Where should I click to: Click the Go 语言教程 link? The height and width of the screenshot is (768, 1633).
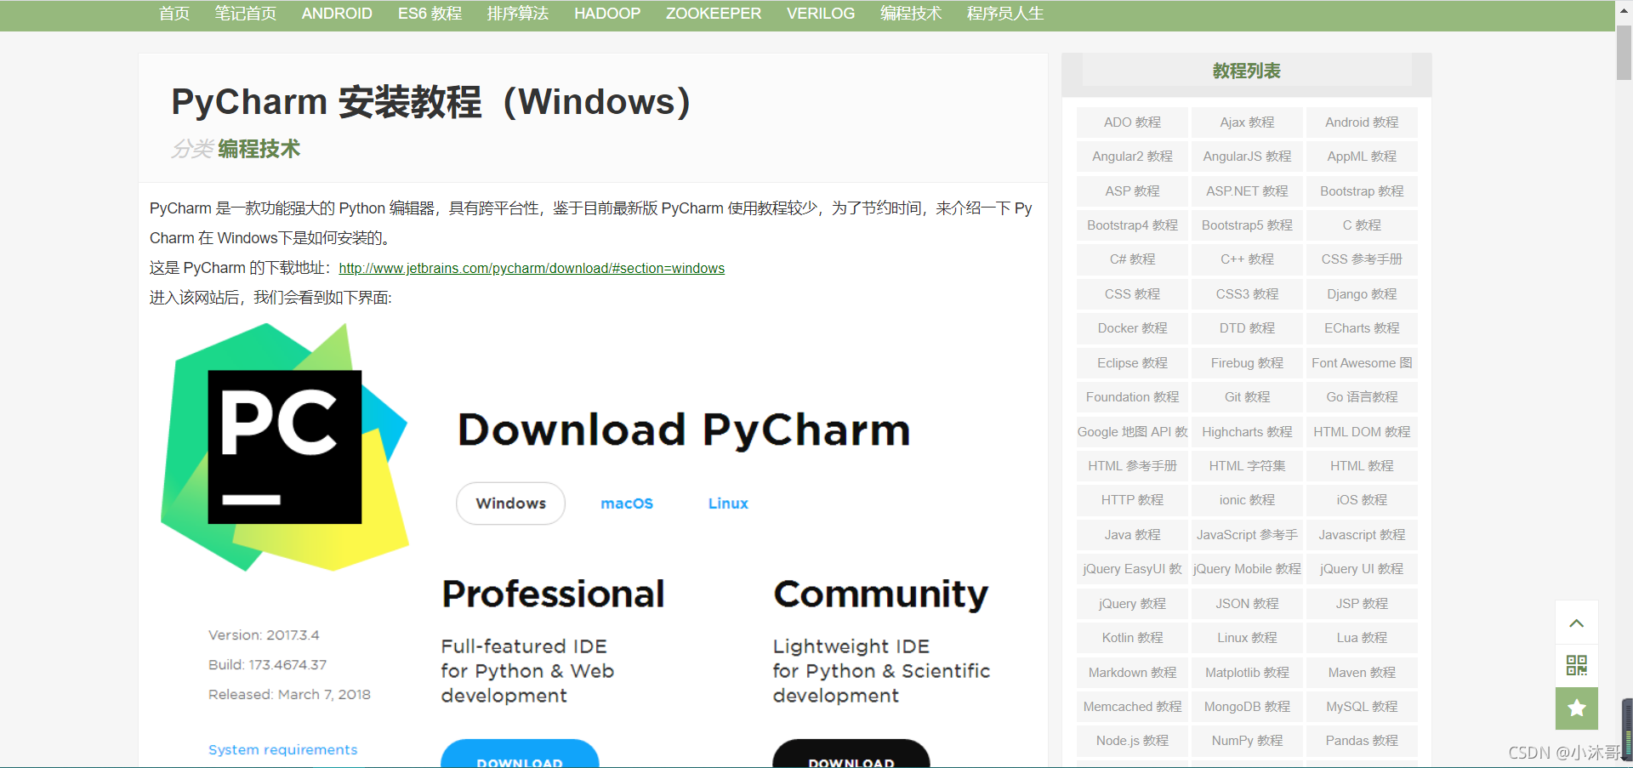1362,397
